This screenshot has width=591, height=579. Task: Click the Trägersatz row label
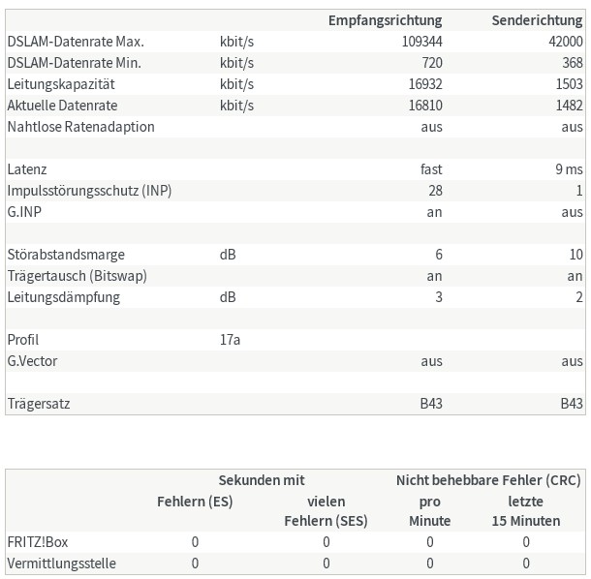[38, 404]
